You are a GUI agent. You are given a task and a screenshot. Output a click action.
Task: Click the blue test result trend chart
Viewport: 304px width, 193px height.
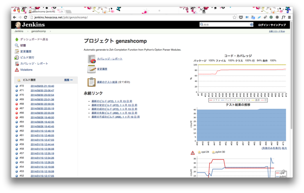coord(238,125)
